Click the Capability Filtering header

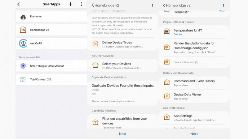104,111
